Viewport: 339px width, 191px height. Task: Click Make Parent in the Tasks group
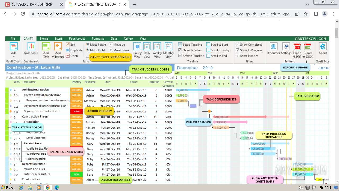point(96,45)
